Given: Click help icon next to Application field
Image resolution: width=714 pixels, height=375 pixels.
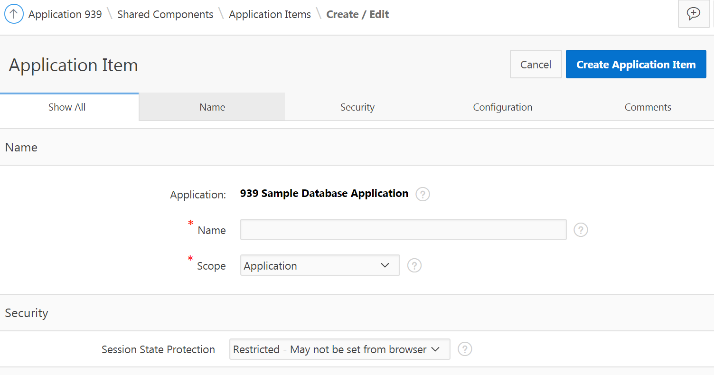Looking at the screenshot, I should pos(423,194).
